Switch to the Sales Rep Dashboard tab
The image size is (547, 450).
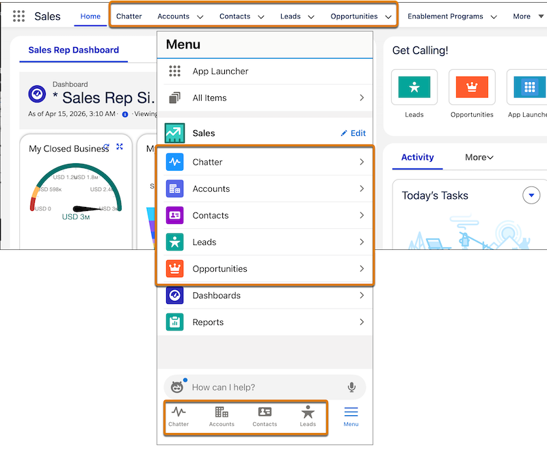74,50
